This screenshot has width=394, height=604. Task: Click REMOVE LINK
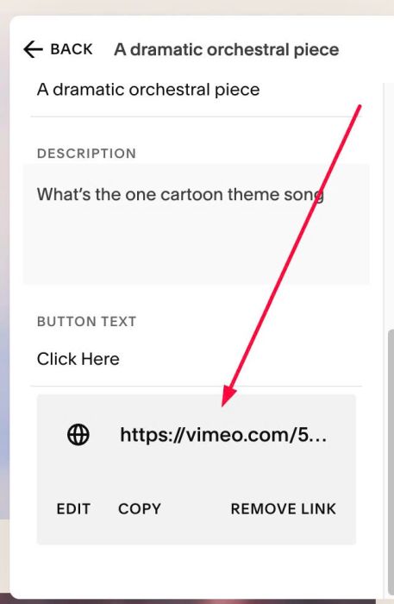(283, 509)
